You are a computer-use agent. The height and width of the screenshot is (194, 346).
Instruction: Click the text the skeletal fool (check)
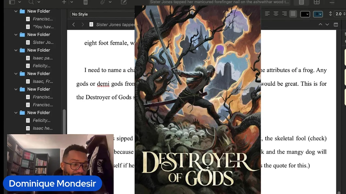click(x=296, y=138)
